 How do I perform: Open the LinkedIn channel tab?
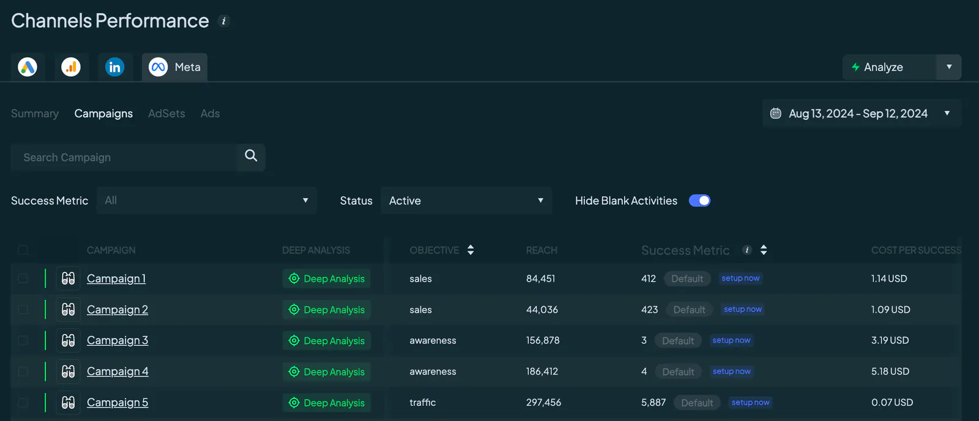click(114, 67)
